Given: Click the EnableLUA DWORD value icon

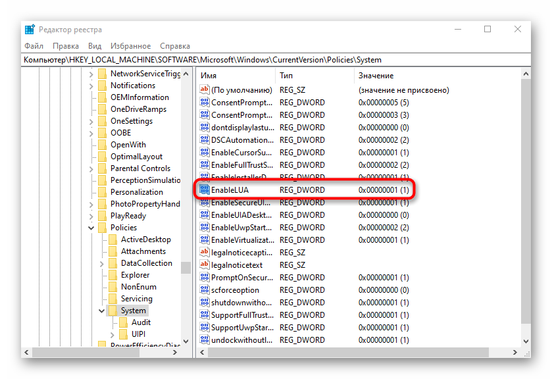Looking at the screenshot, I should (x=204, y=190).
